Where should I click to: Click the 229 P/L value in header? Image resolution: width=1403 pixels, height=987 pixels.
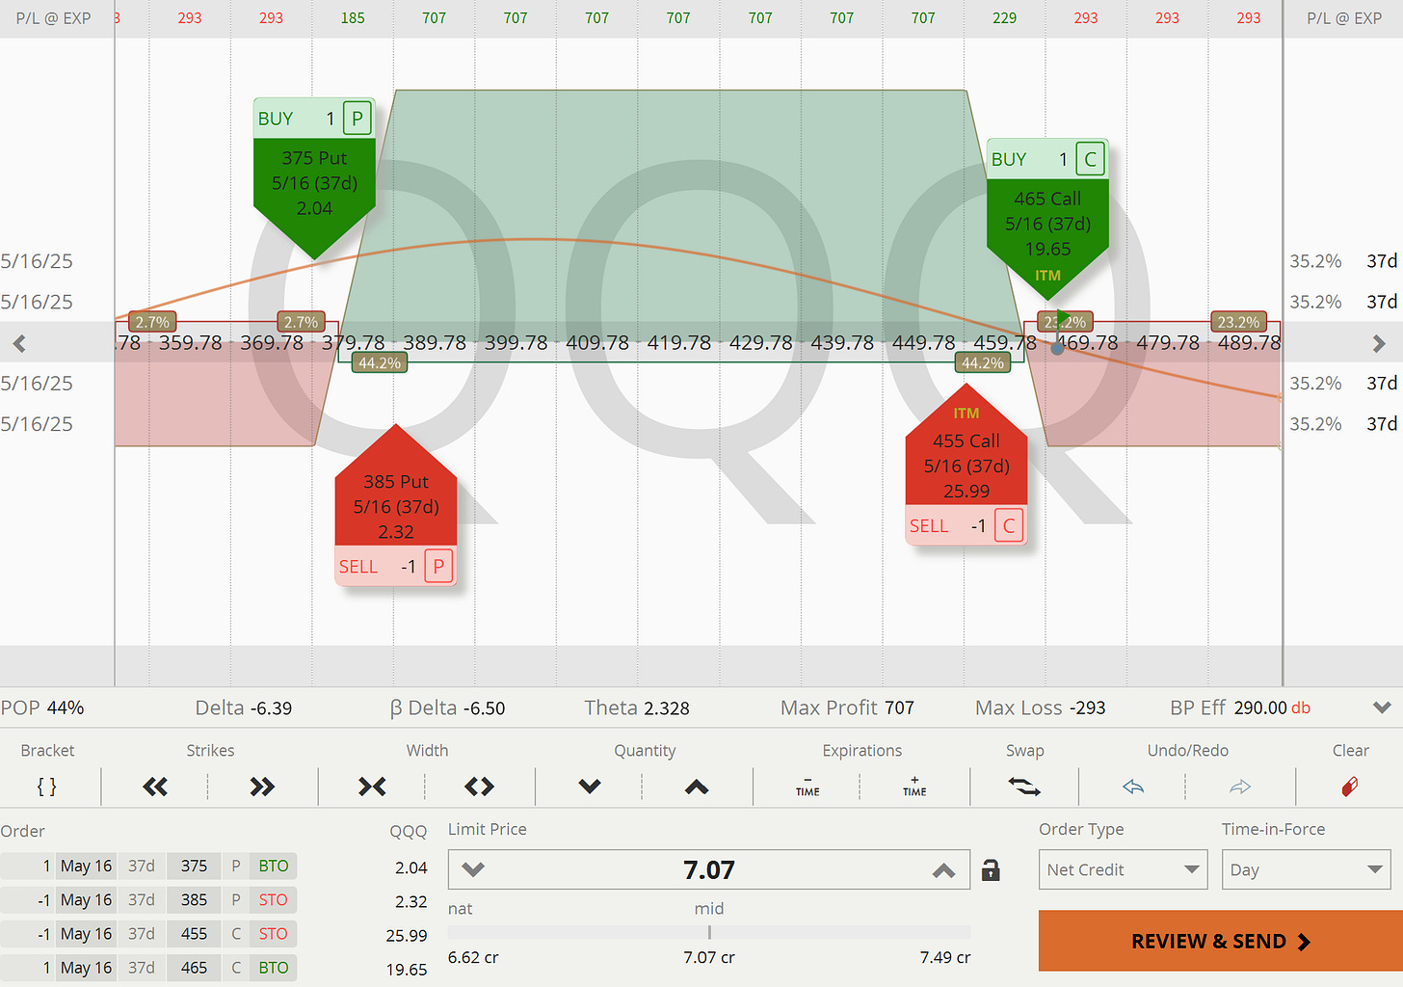click(1004, 17)
